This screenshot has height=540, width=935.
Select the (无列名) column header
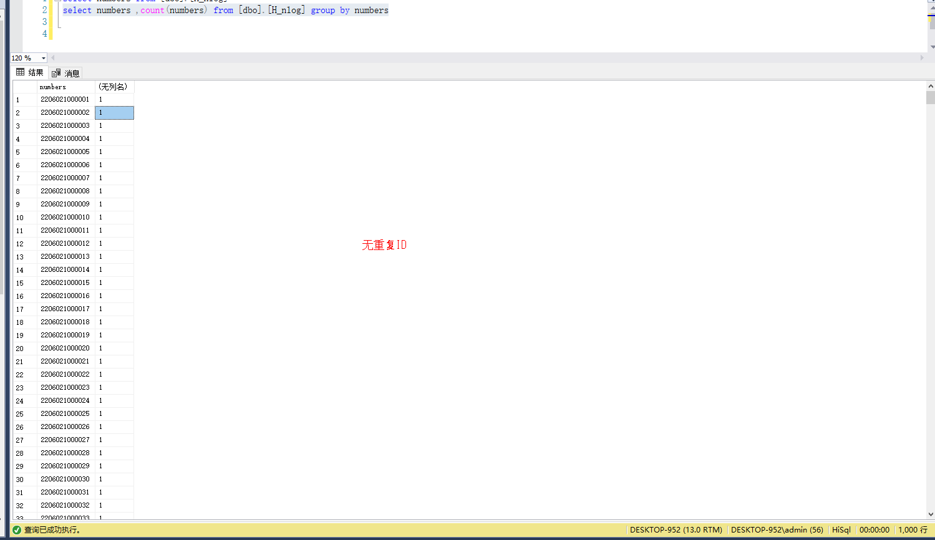(x=114, y=87)
